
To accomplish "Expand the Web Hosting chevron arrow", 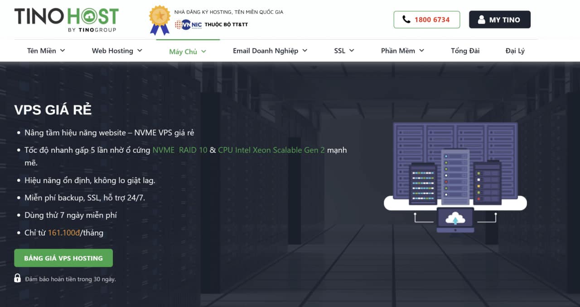I will pyautogui.click(x=140, y=51).
